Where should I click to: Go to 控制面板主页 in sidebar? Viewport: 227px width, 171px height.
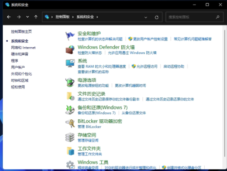[21, 31]
